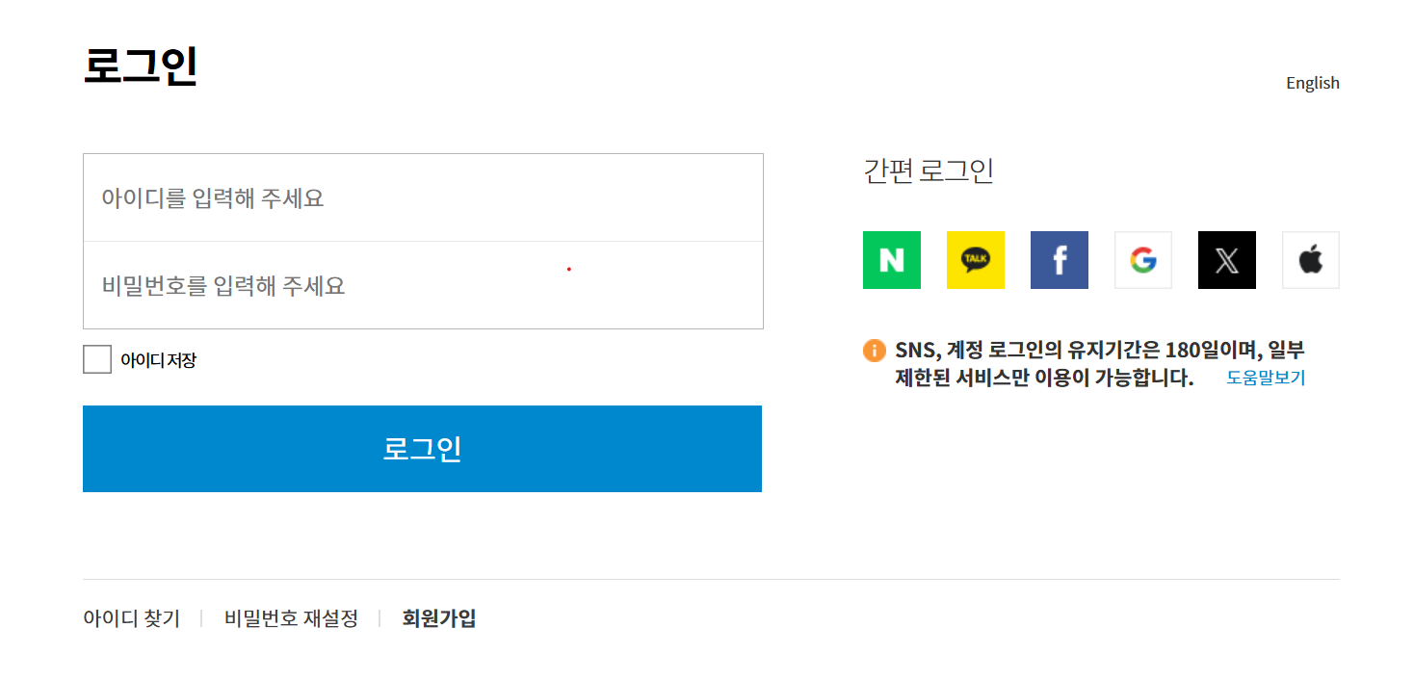This screenshot has width=1414, height=680.
Task: Click 아이디 찾기 to find your ID
Action: point(131,618)
